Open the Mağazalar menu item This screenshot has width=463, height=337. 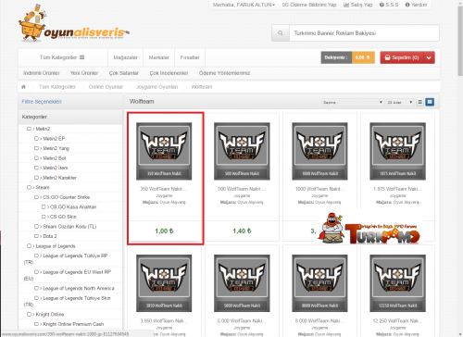pyautogui.click(x=125, y=57)
